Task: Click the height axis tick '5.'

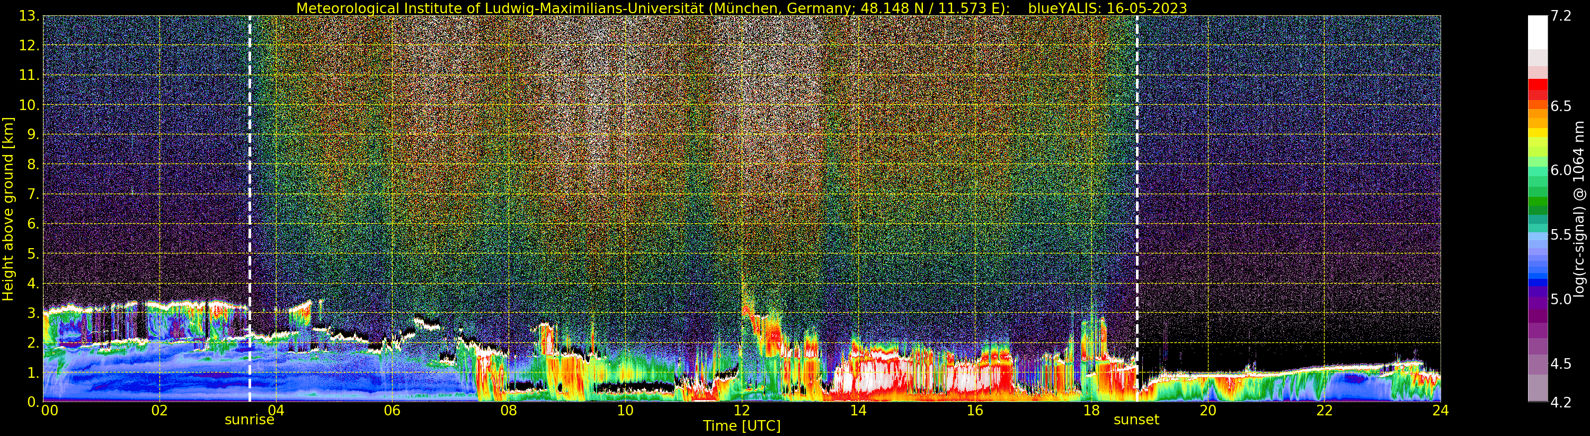Action: tap(33, 254)
